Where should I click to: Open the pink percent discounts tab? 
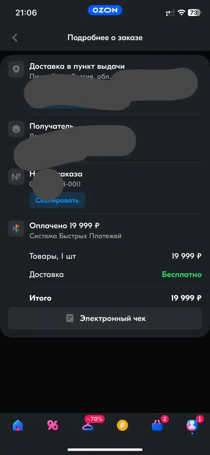53,425
